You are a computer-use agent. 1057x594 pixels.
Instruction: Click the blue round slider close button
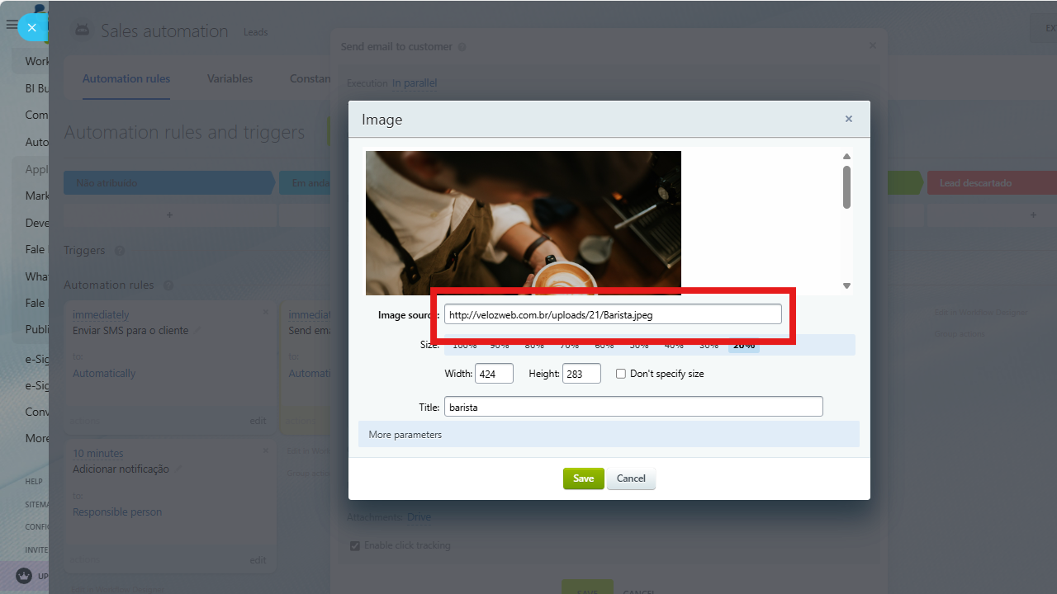click(31, 27)
